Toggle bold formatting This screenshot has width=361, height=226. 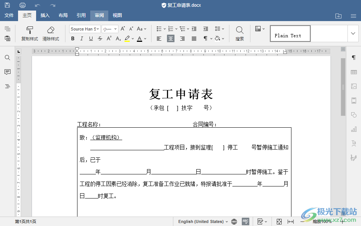coord(73,38)
